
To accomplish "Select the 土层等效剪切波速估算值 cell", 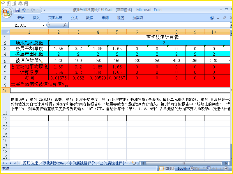I will (120, 84).
